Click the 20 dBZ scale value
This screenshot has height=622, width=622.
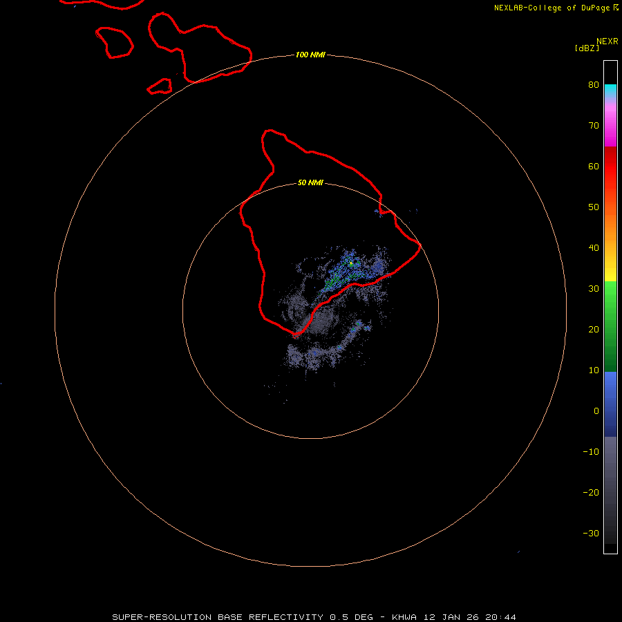[x=594, y=329]
